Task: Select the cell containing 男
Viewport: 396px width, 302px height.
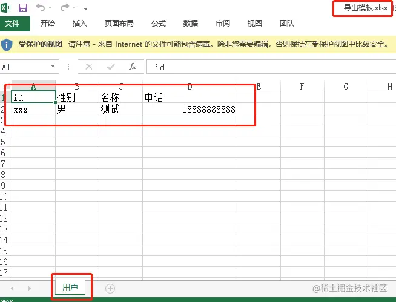Action: [x=77, y=109]
